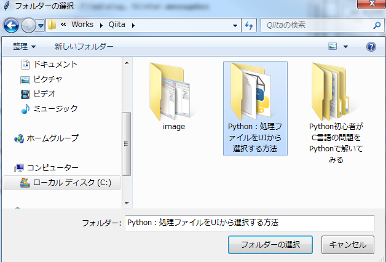
Task: Click the ホームグループ spheres icon
Action: pos(19,138)
